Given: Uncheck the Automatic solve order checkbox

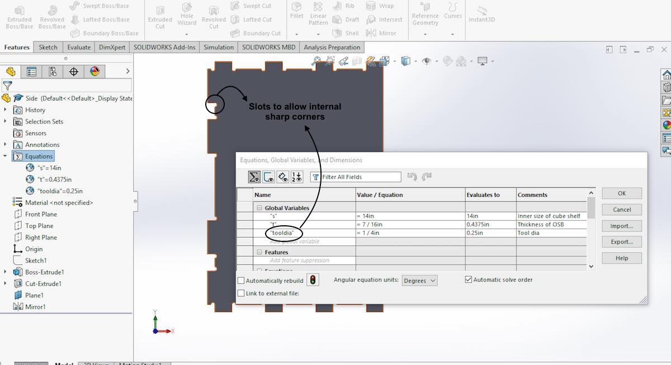Looking at the screenshot, I should pos(469,279).
